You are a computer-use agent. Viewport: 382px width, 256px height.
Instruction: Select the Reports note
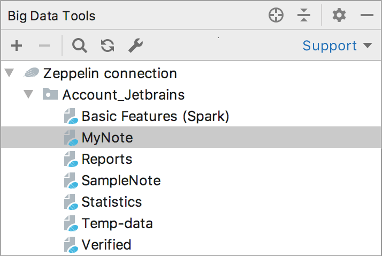(x=106, y=159)
